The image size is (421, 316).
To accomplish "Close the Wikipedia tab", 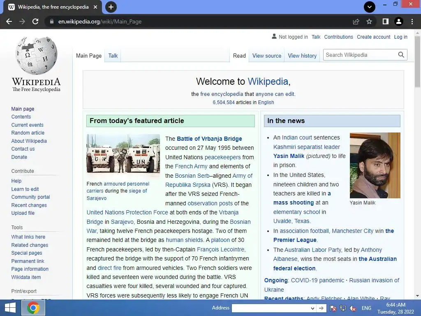I will pyautogui.click(x=95, y=7).
